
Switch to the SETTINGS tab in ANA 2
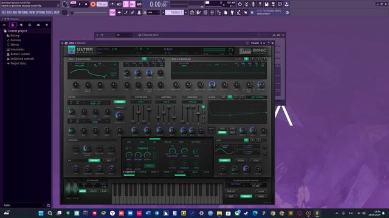196,142
